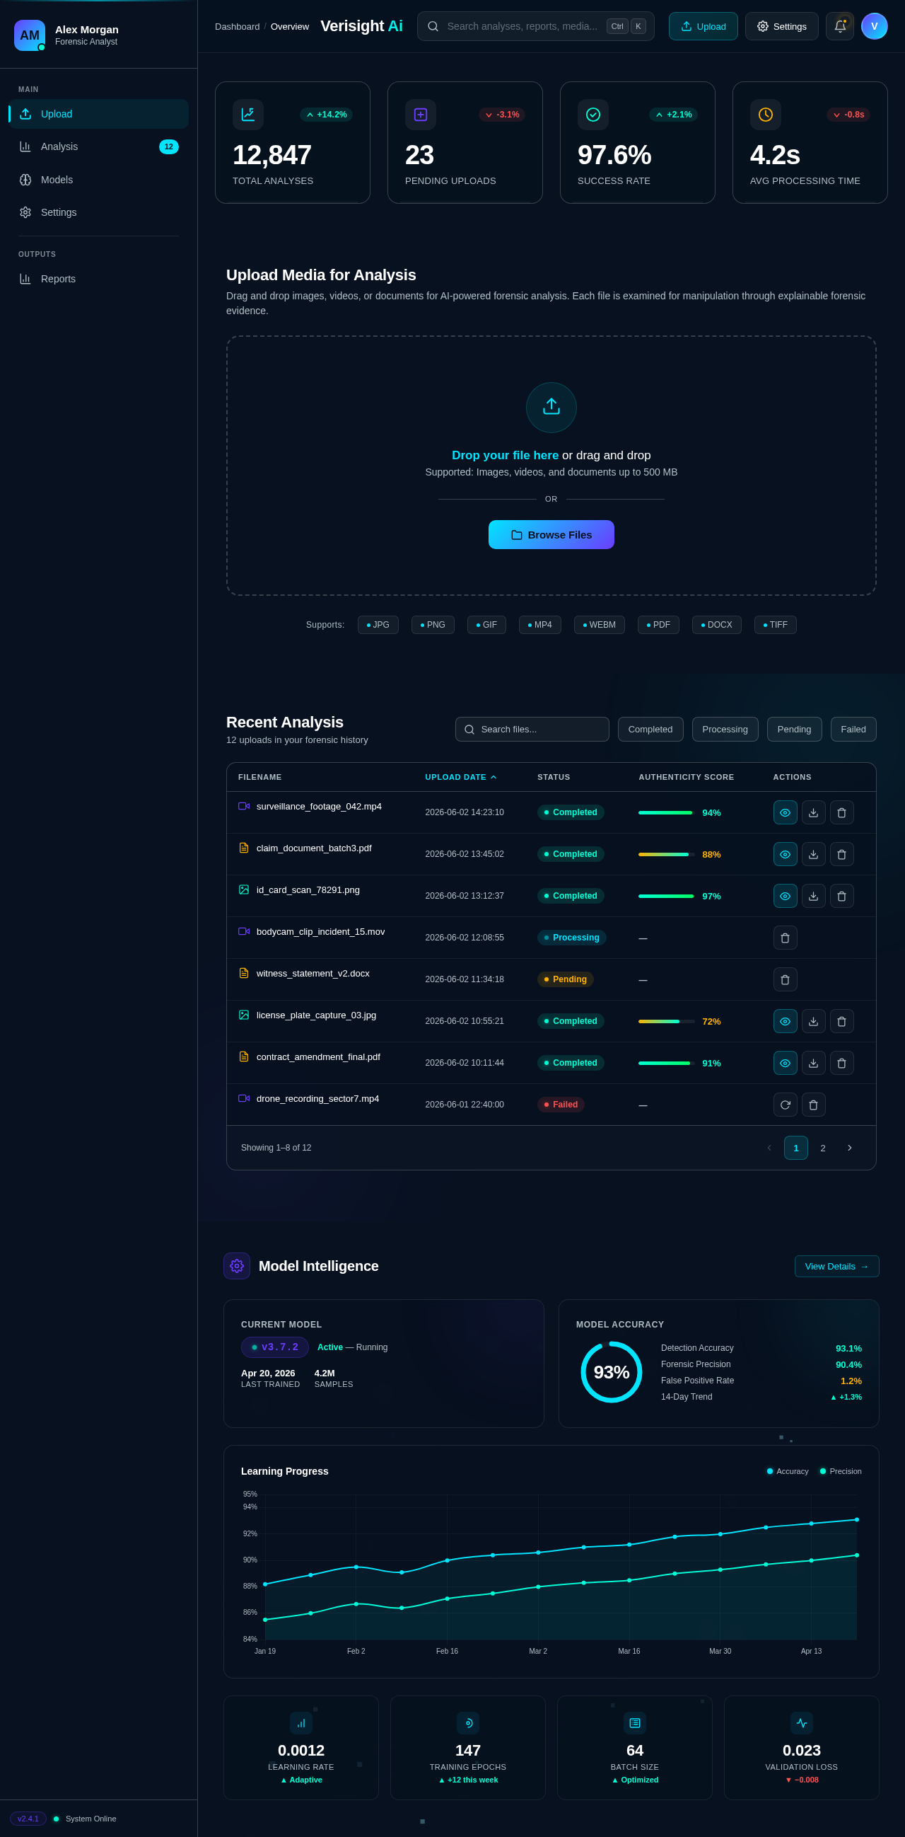Viewport: 905px width, 1837px height.
Task: Open Reports in sidebar
Action: (98, 279)
